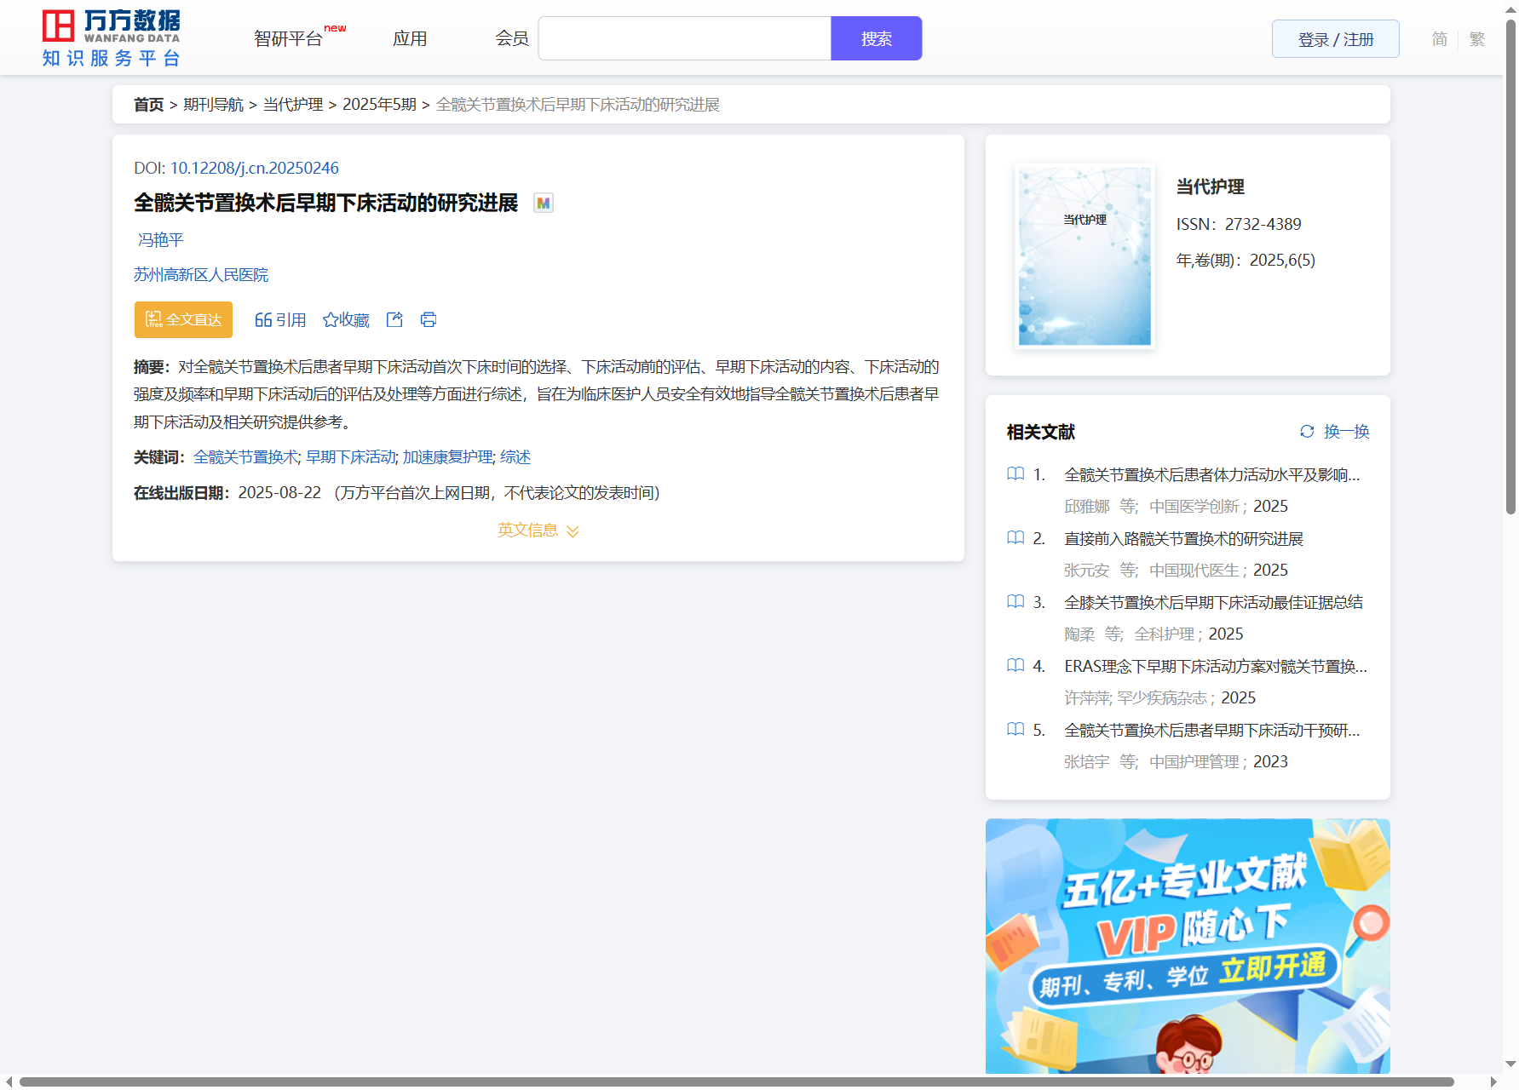Open the 应用 menu item
The image size is (1519, 1090).
[x=410, y=39]
